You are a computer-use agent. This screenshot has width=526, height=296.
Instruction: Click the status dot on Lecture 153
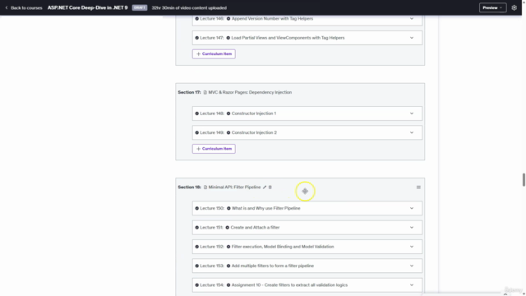pyautogui.click(x=197, y=266)
